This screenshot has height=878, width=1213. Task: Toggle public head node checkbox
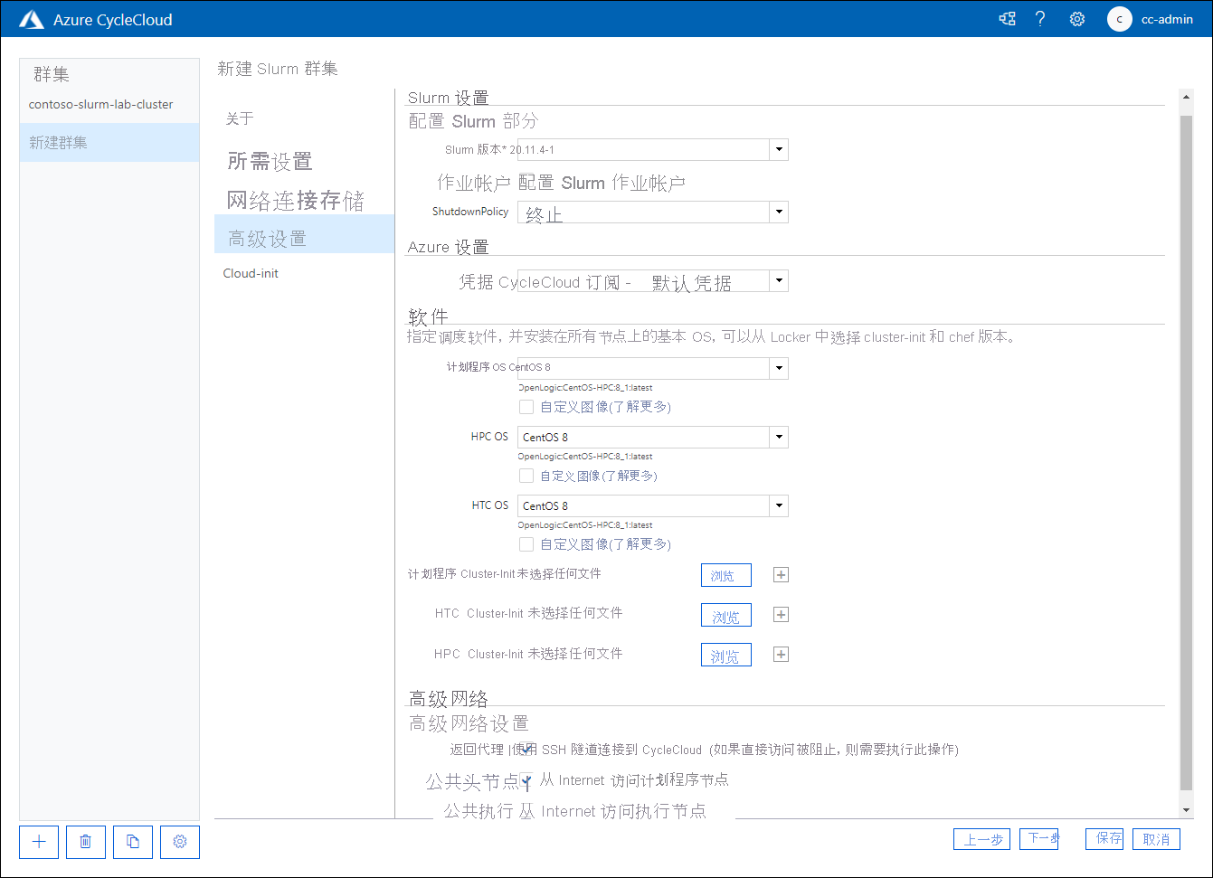(x=526, y=780)
